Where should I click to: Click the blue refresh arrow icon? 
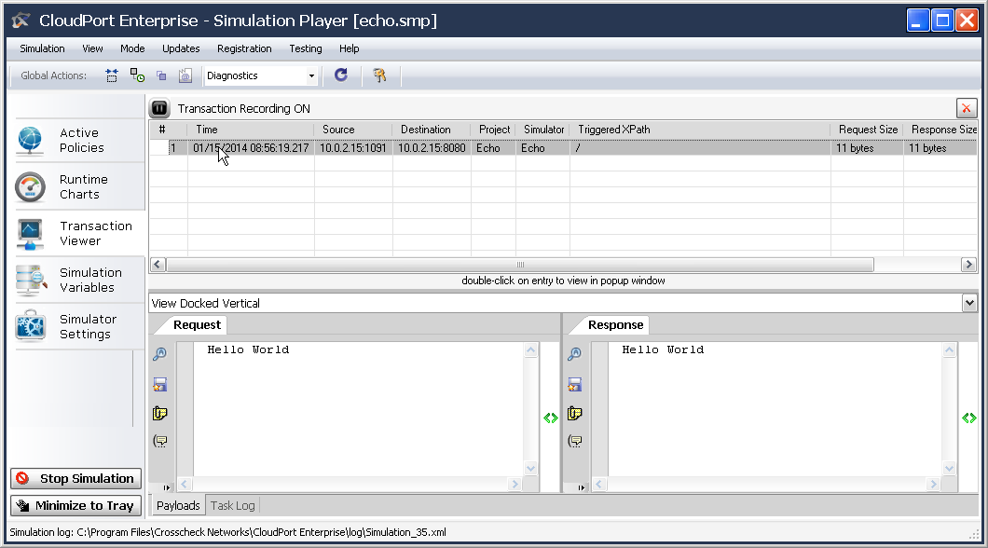[x=341, y=75]
